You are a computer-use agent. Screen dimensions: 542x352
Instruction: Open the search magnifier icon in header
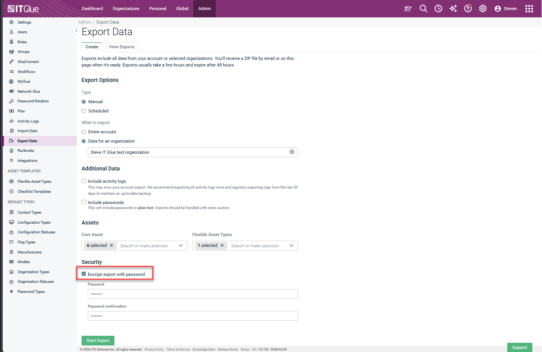423,9
